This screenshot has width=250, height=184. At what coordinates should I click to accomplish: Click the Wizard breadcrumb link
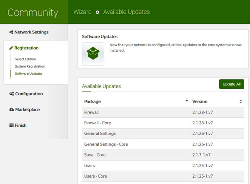click(82, 12)
